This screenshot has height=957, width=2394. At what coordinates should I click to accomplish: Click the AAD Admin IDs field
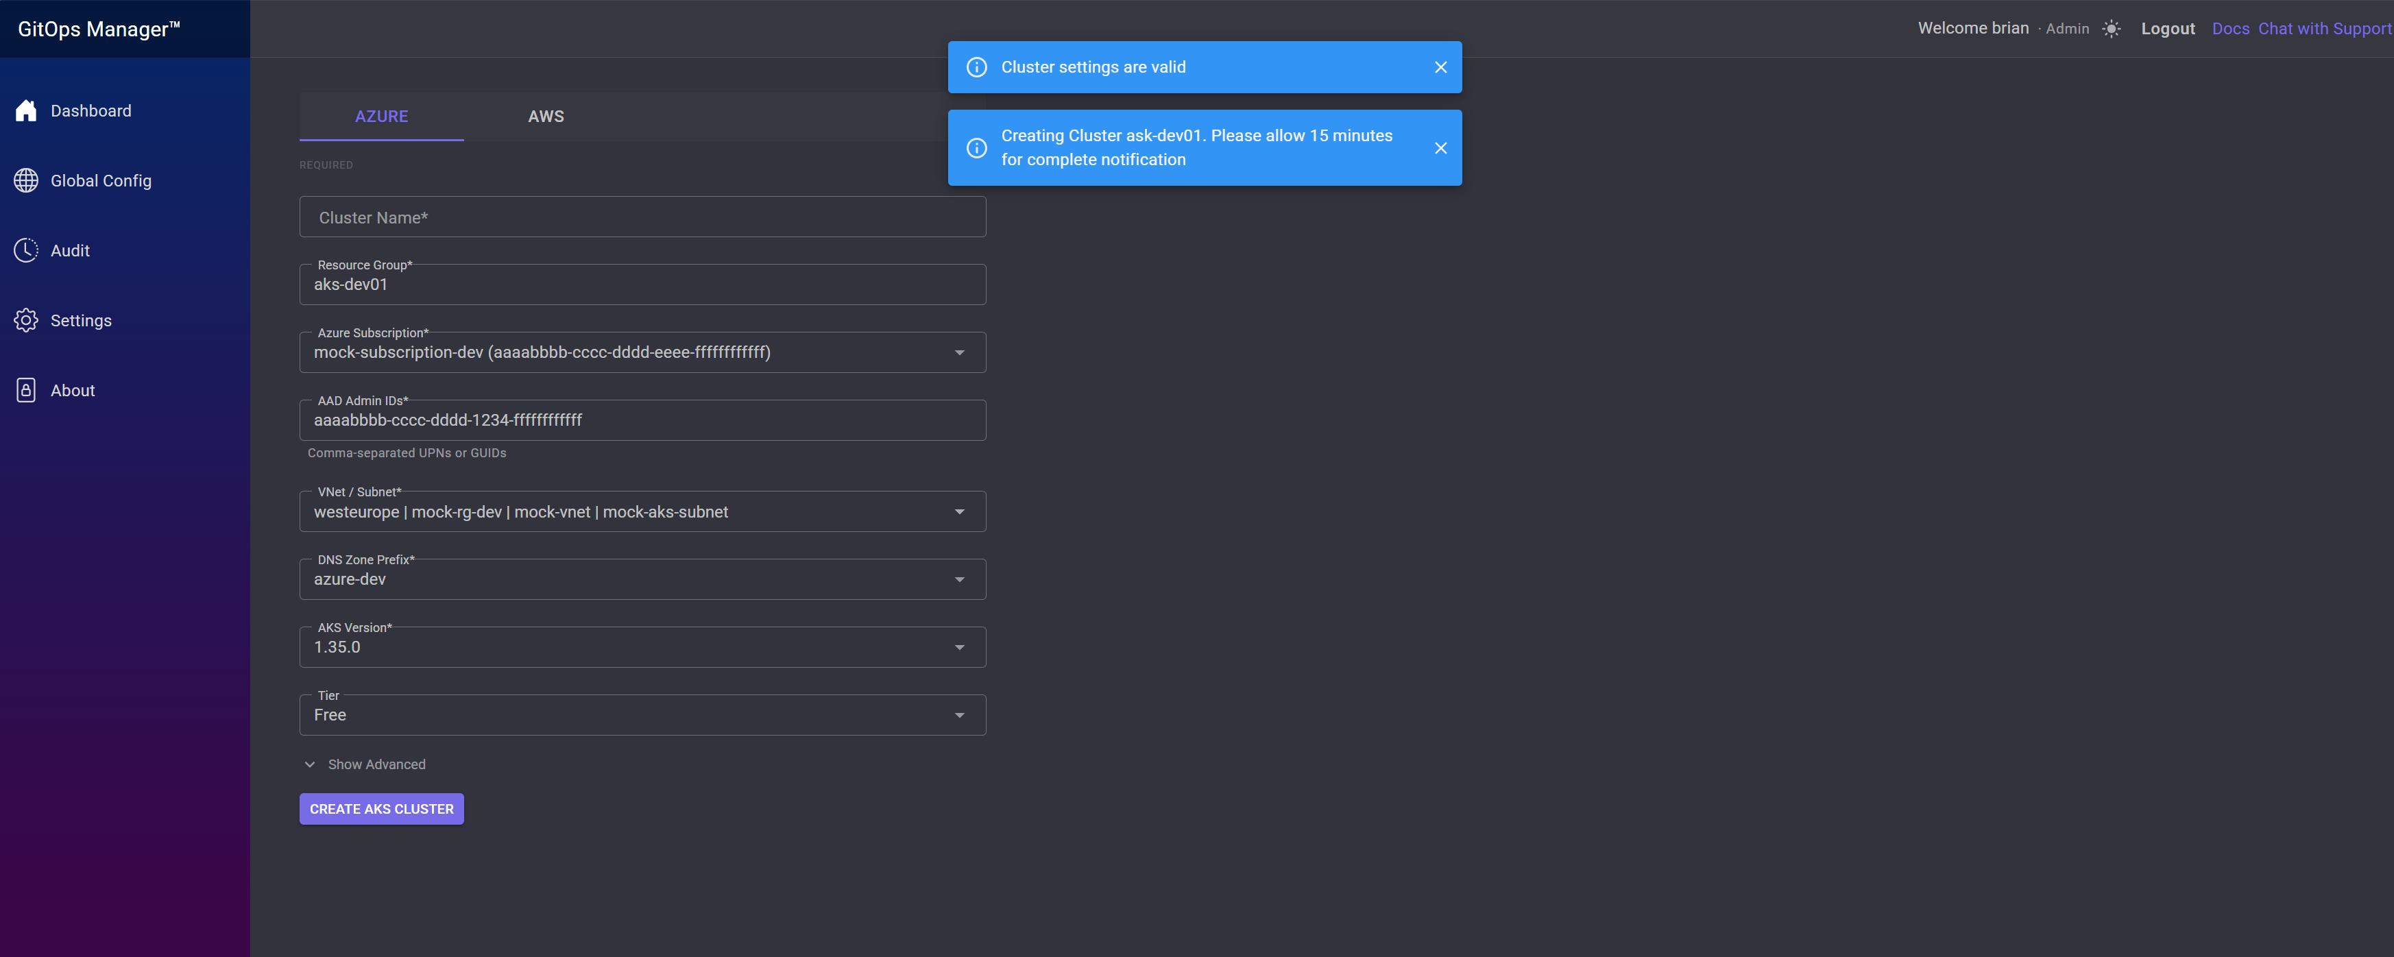(642, 420)
